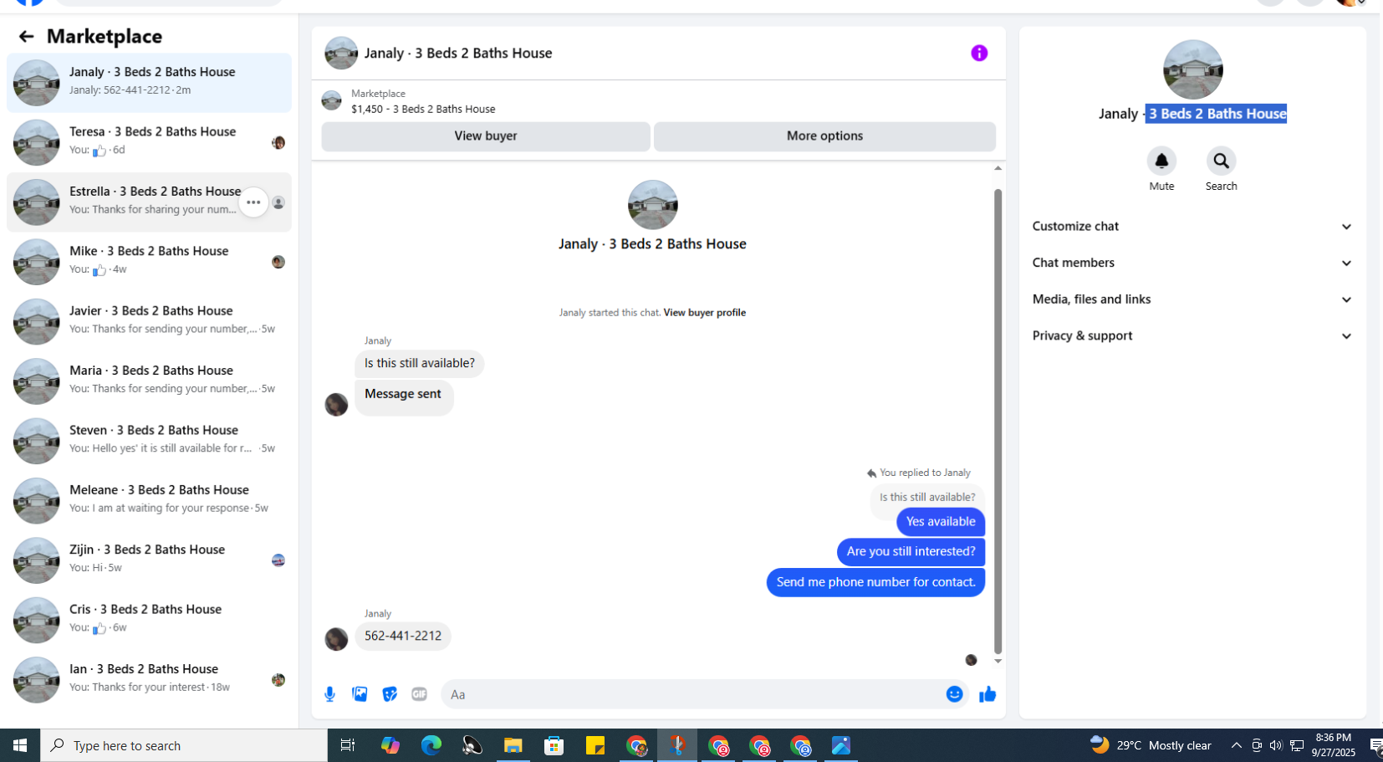Open more options on Estrella chat

pos(253,202)
